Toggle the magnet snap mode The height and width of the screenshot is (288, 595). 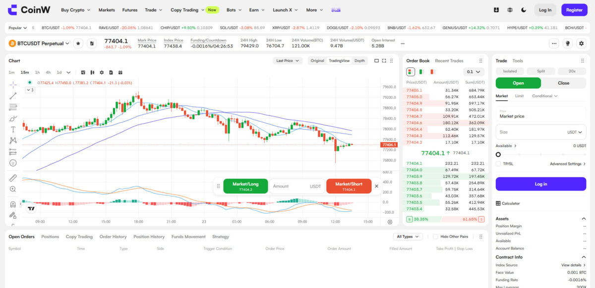tap(13, 204)
